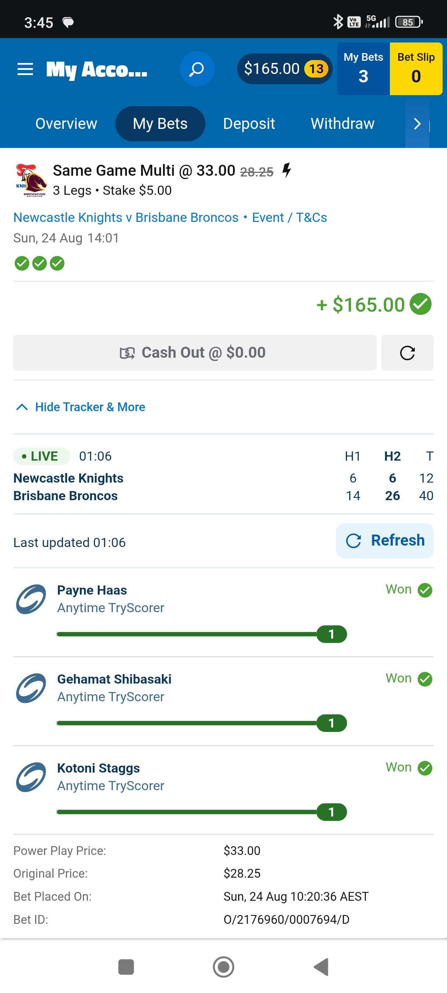The width and height of the screenshot is (447, 993).
Task: Tap Kotoni Staggs try progress bar
Action: (x=200, y=812)
